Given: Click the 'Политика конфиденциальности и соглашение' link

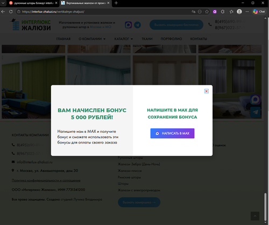Looking at the screenshot, I should [x=46, y=180].
